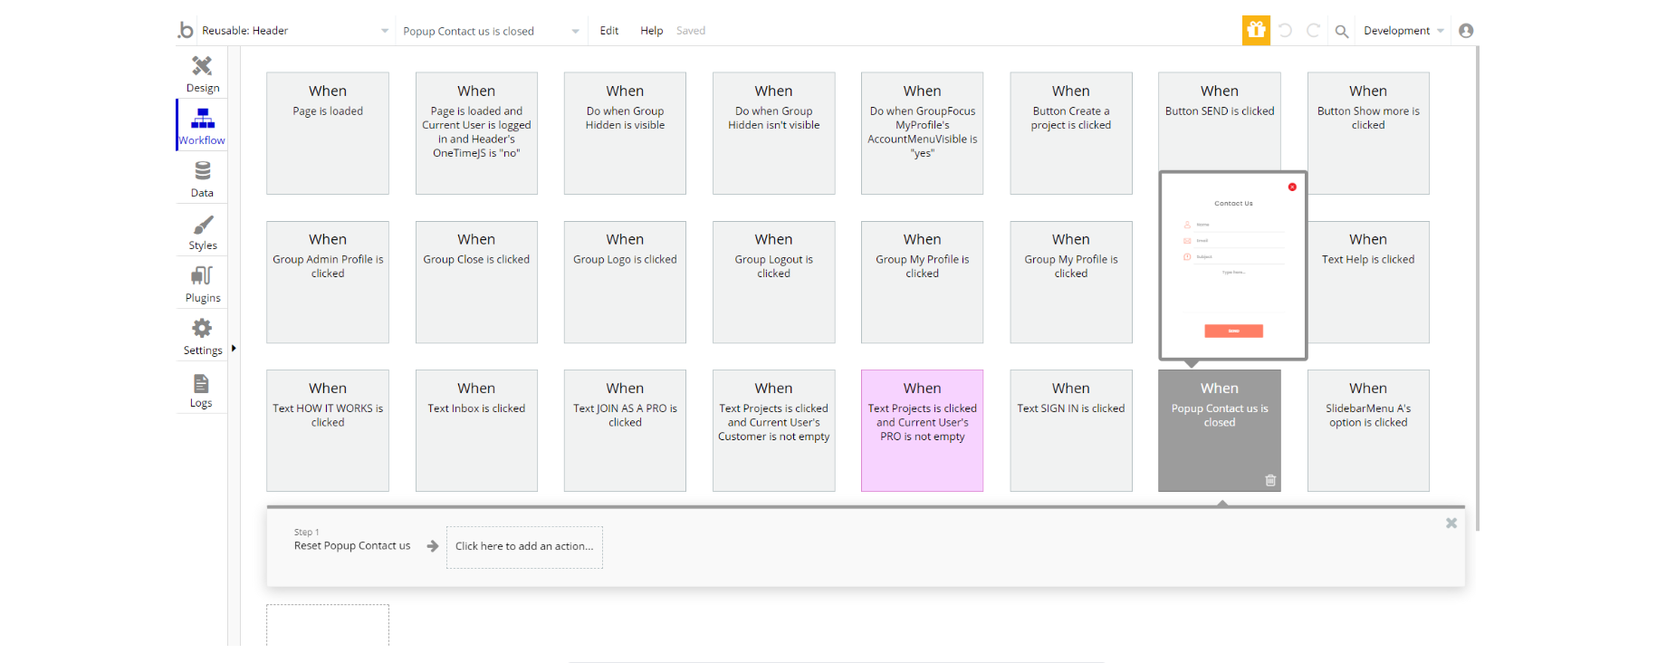Click the undo arrow icon
Screen dimensions: 1657x663
coord(1285,31)
